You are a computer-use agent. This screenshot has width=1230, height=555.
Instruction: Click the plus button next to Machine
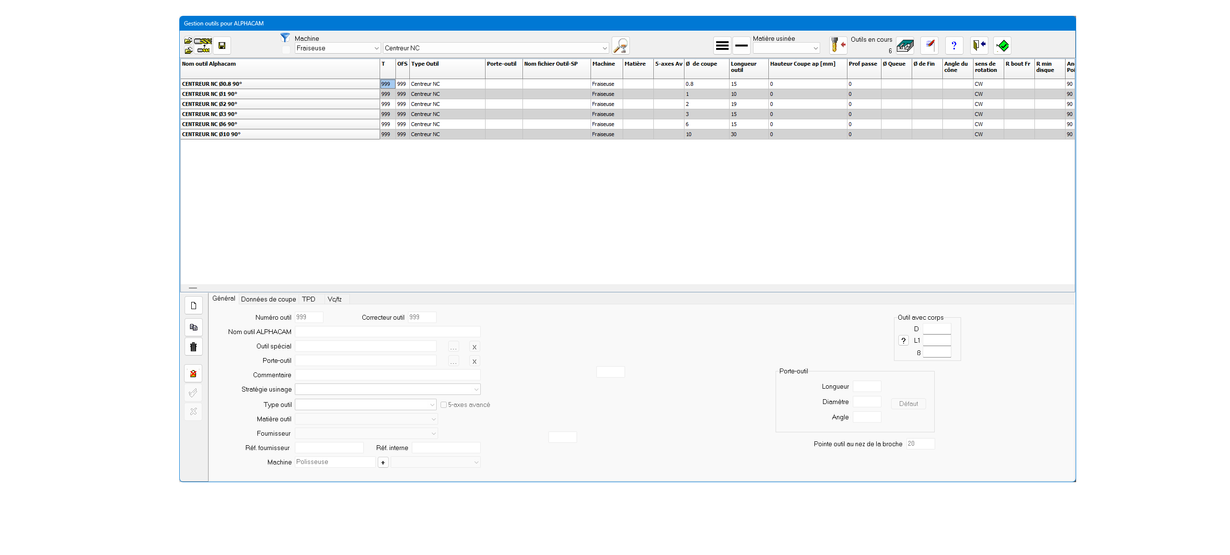click(x=383, y=462)
